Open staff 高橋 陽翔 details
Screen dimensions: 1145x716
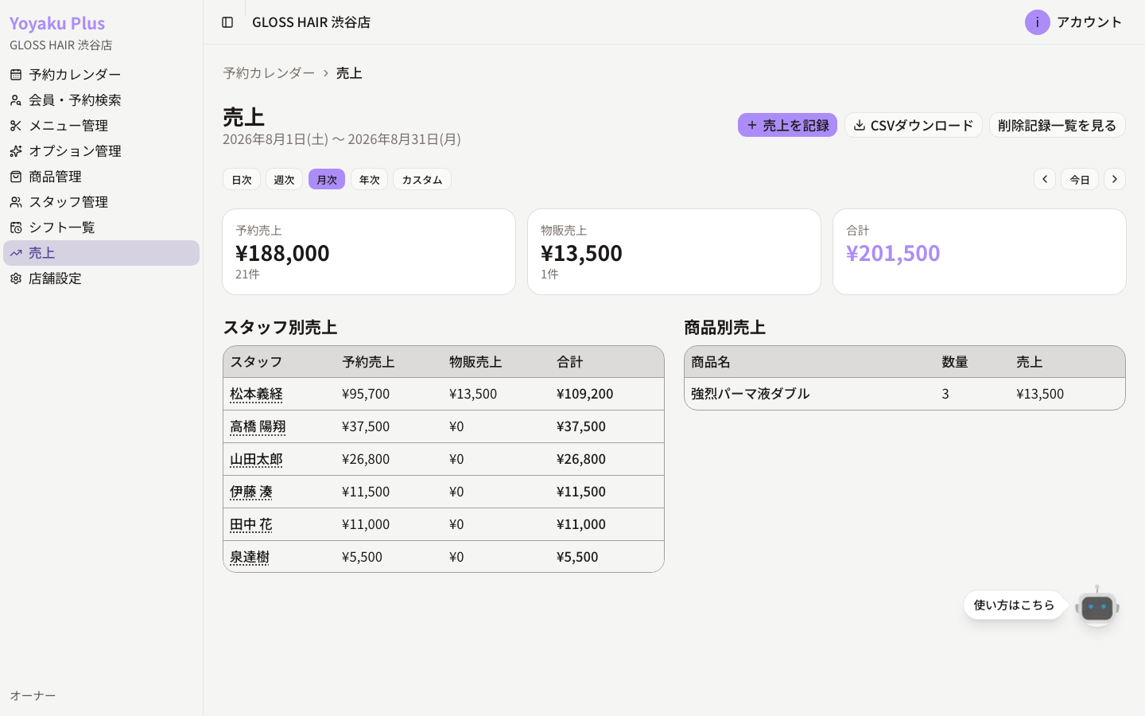coord(258,426)
